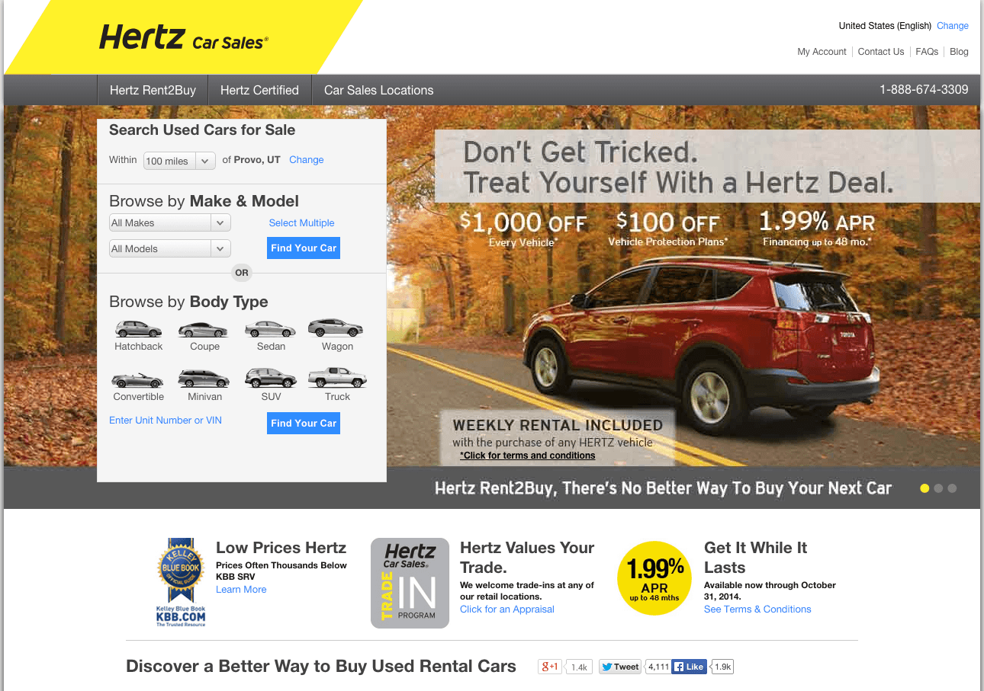Click the Kelley Blue Book badge image

[x=181, y=582]
